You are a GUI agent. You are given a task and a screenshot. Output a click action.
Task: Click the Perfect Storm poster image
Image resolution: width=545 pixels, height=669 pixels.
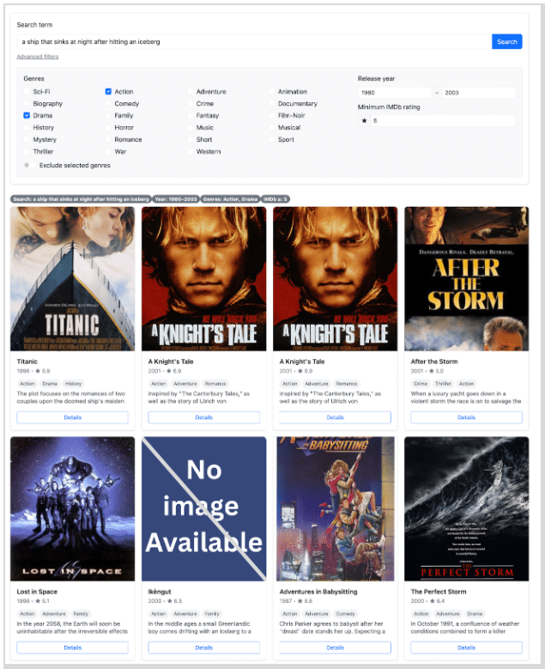pyautogui.click(x=466, y=508)
